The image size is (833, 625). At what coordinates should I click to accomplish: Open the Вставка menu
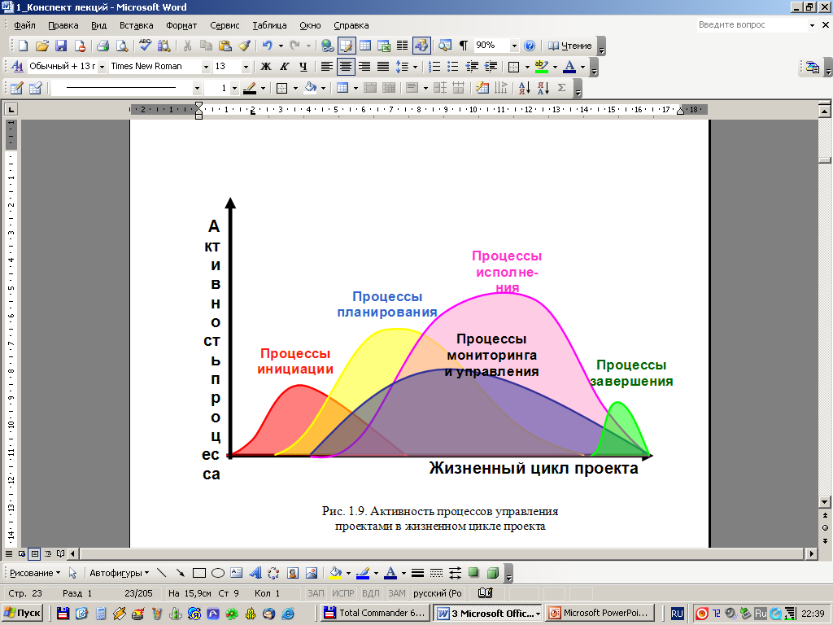pos(136,25)
